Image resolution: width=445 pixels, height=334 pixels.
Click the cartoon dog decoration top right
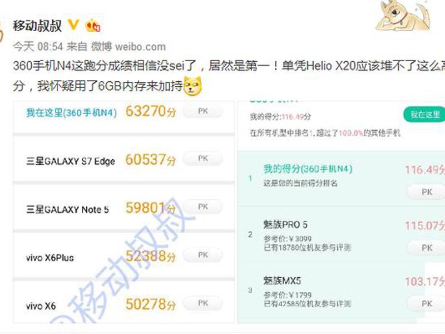(x=404, y=16)
